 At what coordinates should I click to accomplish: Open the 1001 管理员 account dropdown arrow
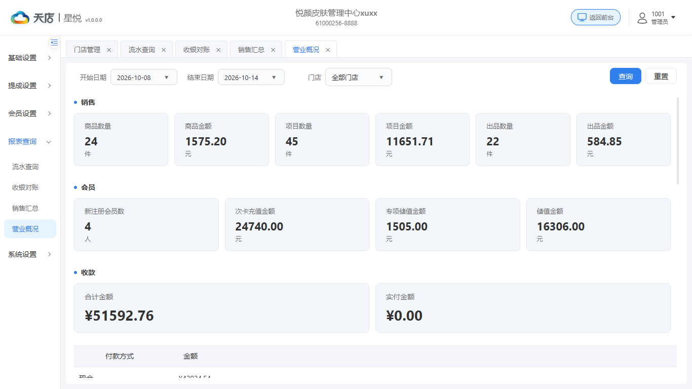coord(673,17)
